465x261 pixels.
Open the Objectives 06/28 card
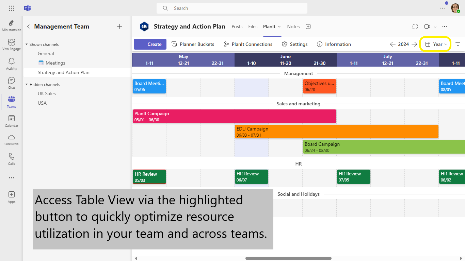320,86
